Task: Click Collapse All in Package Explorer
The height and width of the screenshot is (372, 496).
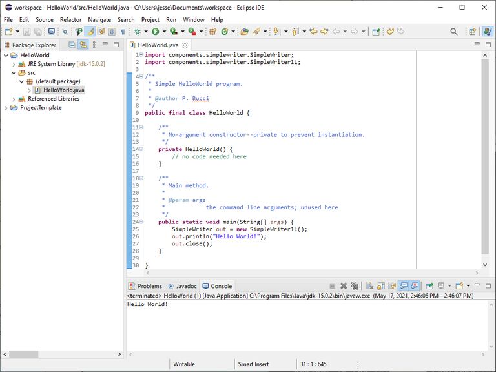Action: pyautogui.click(x=71, y=45)
